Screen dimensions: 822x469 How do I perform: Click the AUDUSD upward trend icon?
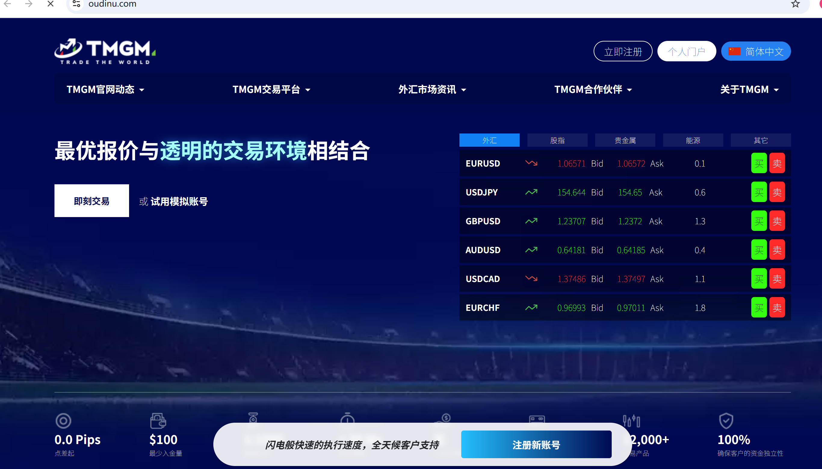tap(531, 250)
